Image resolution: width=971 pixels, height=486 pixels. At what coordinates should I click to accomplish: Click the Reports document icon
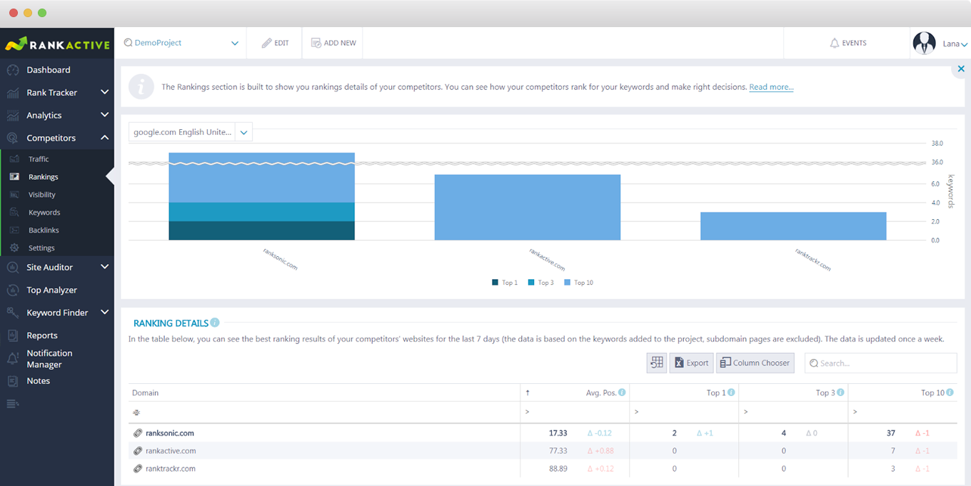click(x=13, y=335)
